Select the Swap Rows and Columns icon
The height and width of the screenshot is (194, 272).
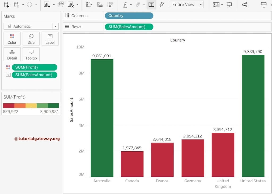(88, 5)
